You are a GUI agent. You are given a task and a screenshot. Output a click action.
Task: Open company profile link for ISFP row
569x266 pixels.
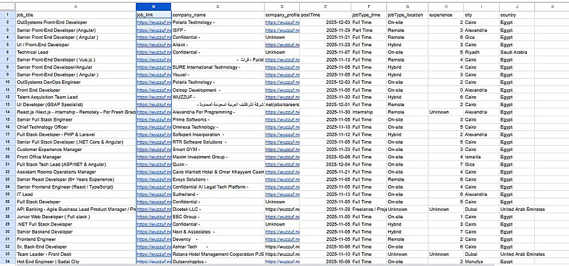coord(282,30)
